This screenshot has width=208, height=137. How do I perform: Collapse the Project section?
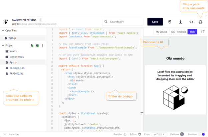[3, 45]
